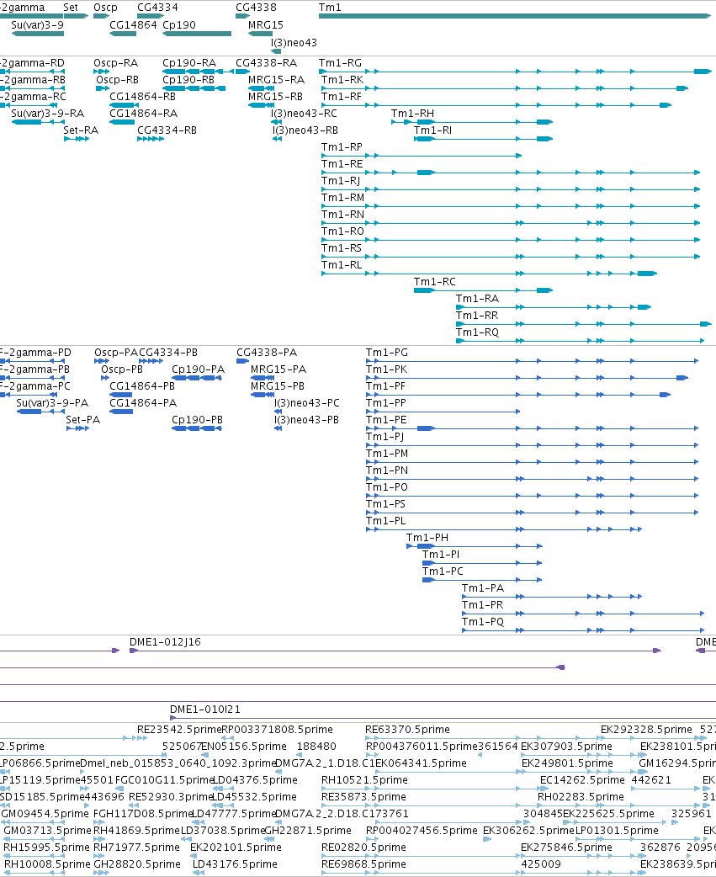Click protein Tm1-PK label
This screenshot has height=877, width=716.
387,369
